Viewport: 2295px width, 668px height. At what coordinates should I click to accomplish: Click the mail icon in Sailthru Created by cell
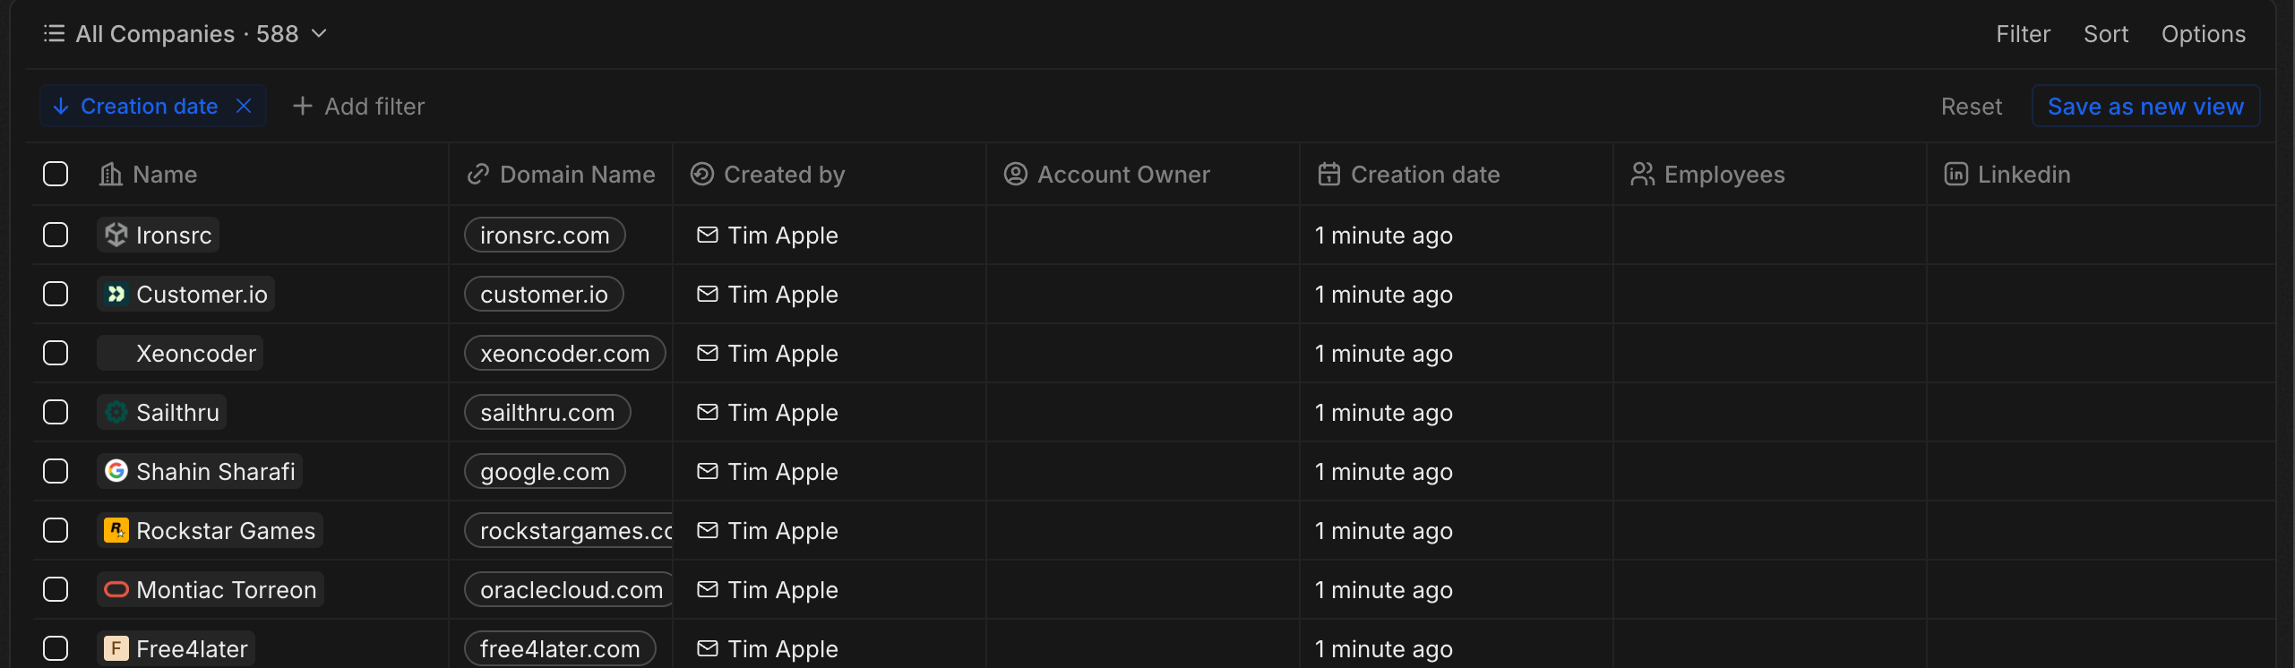click(708, 412)
